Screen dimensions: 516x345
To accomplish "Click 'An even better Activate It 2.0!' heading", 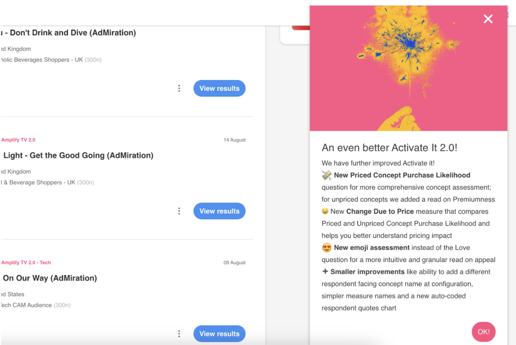I will coord(389,148).
